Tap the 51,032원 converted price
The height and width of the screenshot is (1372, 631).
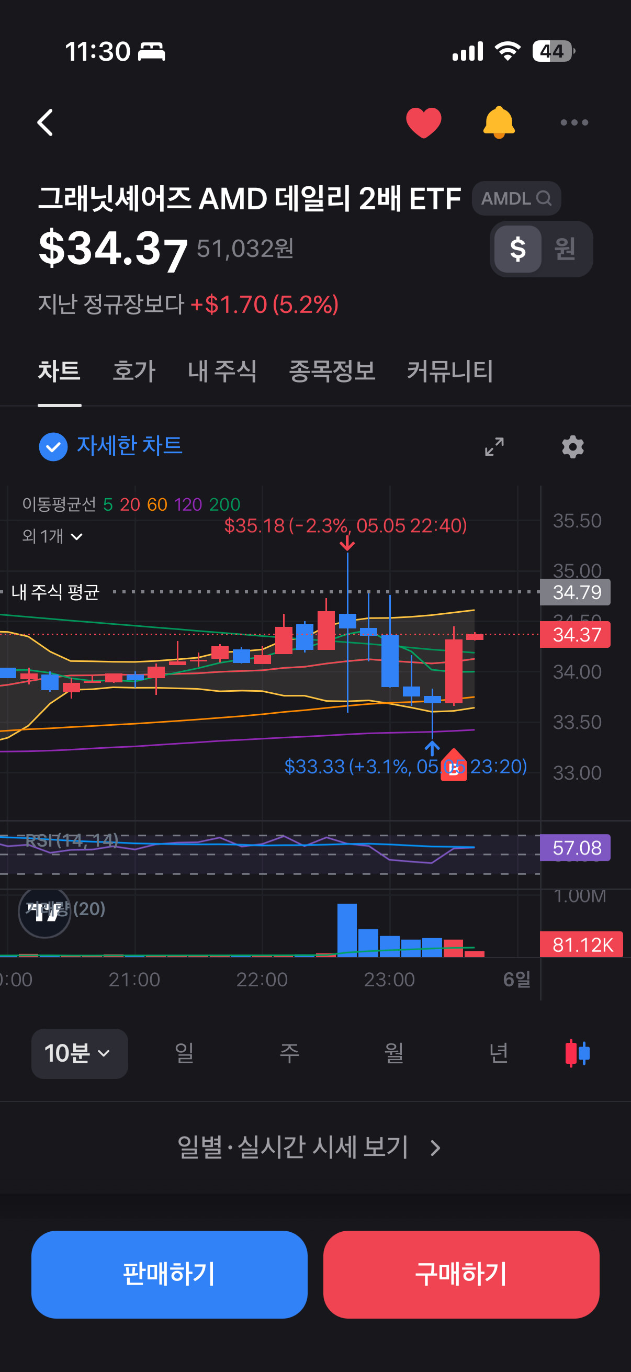[x=245, y=249]
